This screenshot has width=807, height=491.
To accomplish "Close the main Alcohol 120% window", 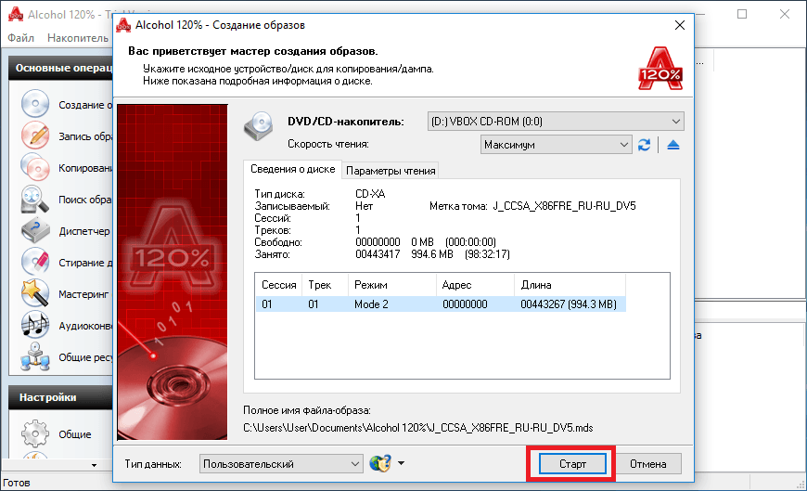I will click(x=785, y=14).
